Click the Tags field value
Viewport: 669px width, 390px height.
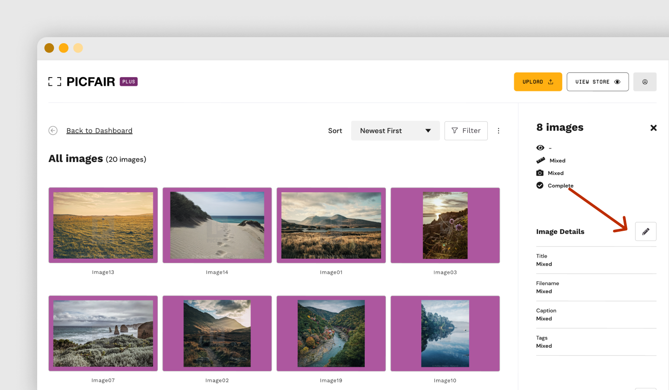[x=544, y=346]
